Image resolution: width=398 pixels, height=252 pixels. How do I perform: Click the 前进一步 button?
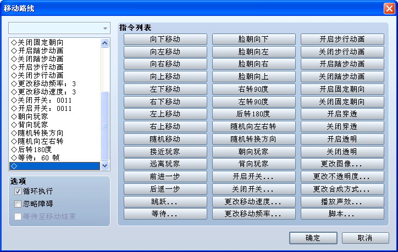point(165,176)
